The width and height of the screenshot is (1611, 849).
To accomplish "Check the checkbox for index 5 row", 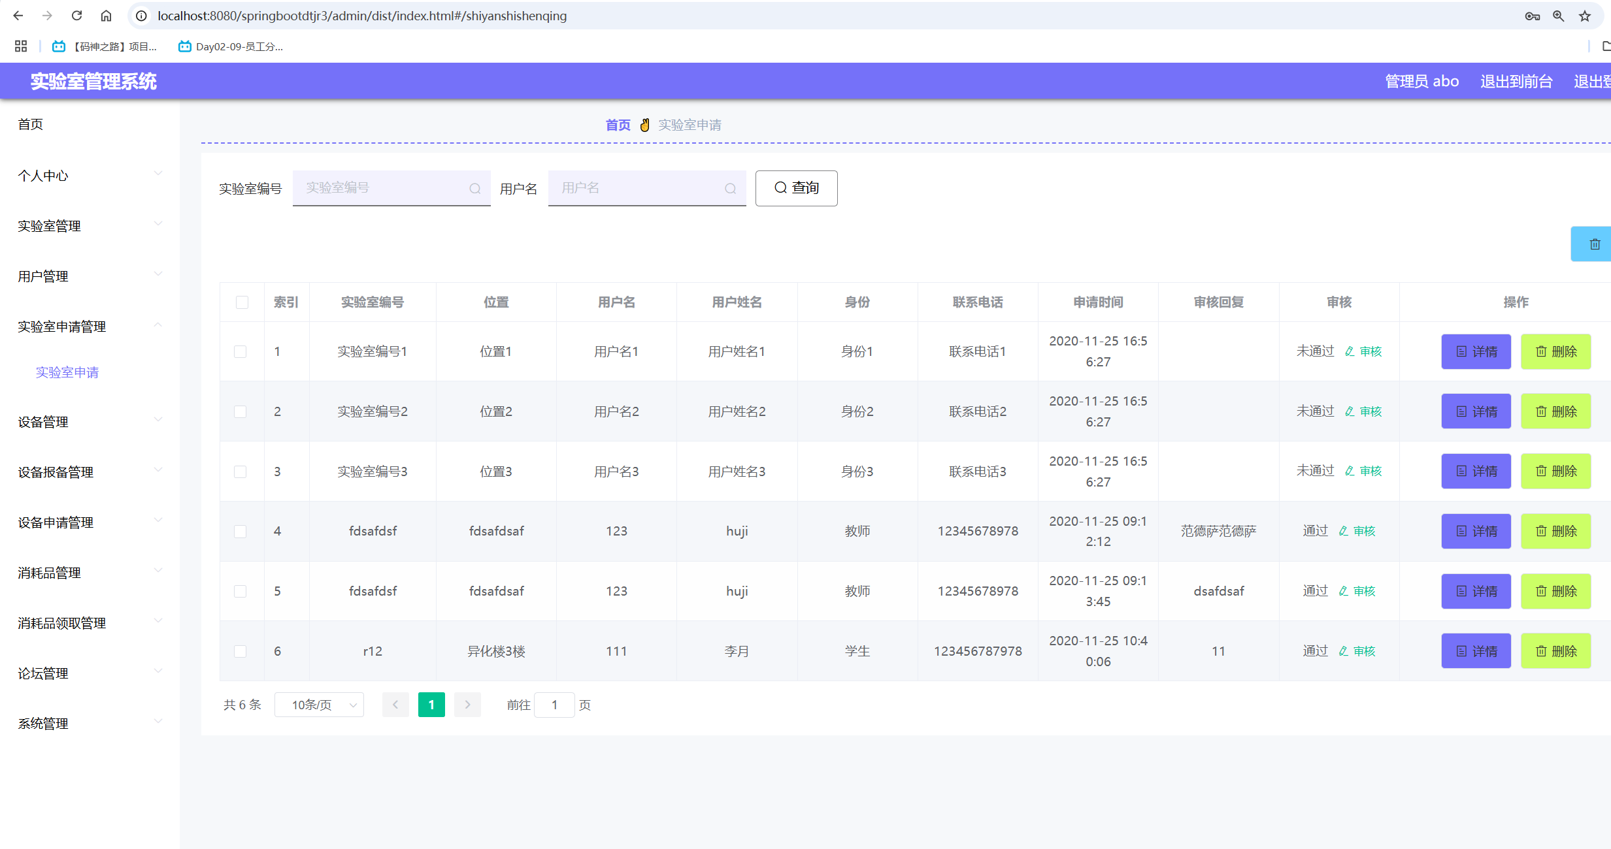I will (241, 591).
